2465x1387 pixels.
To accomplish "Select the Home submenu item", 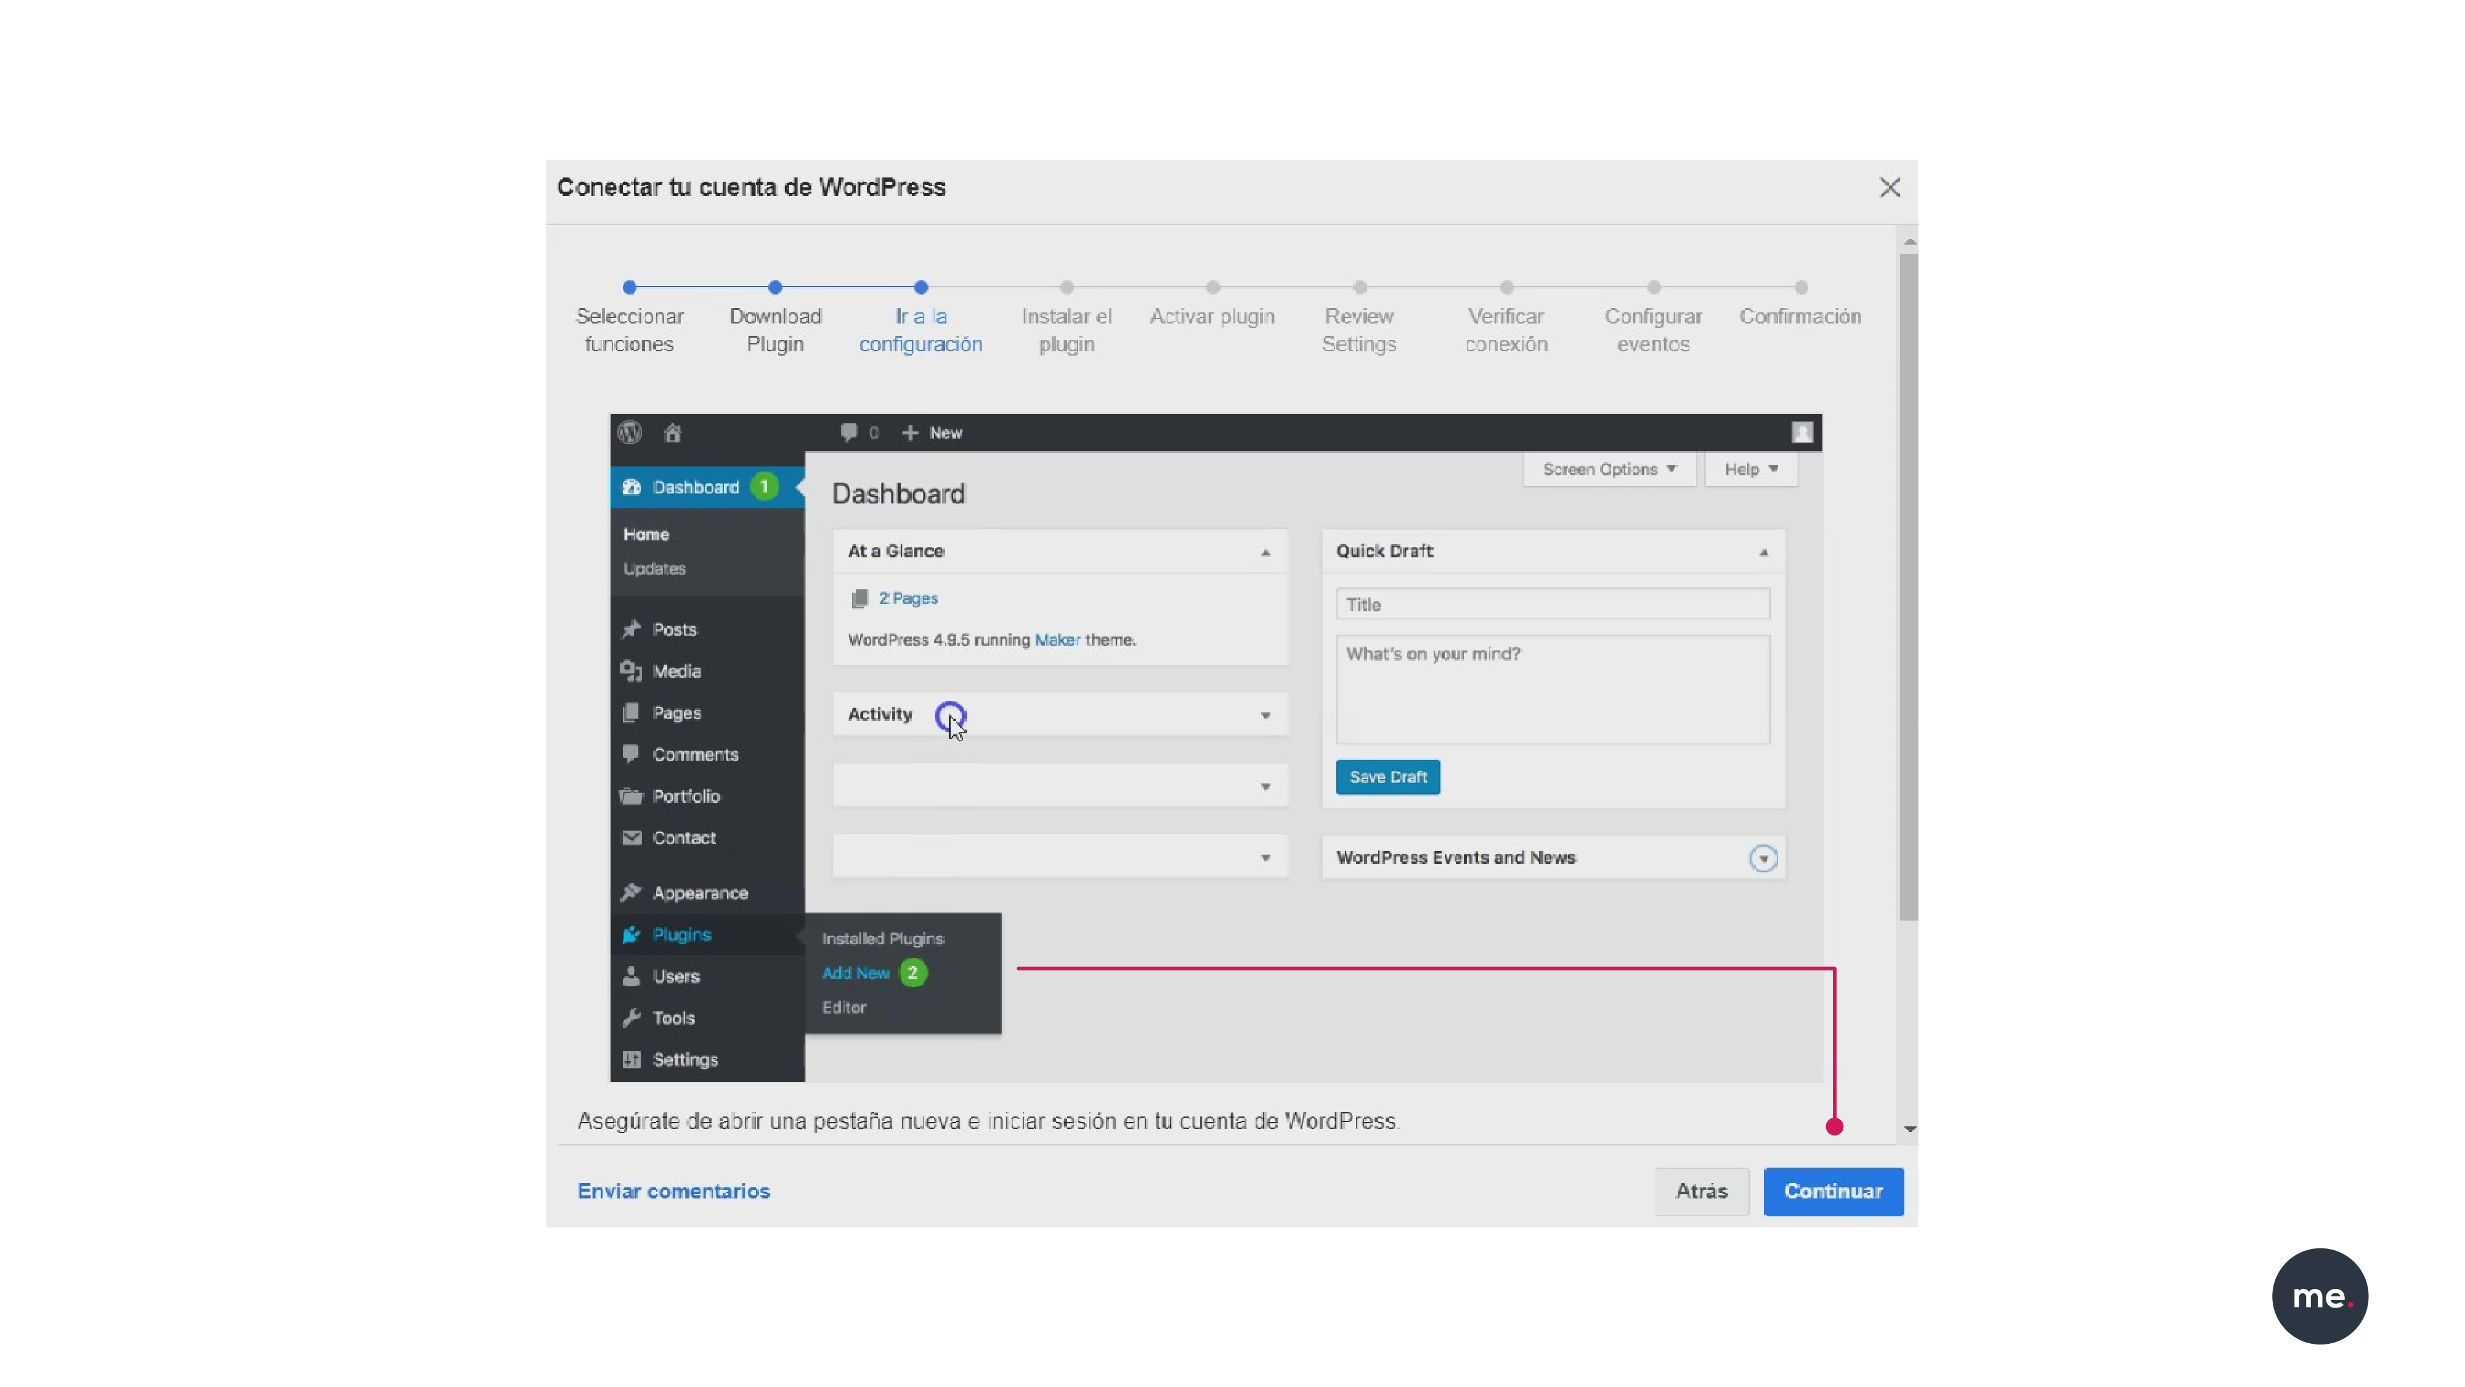I will tap(646, 534).
